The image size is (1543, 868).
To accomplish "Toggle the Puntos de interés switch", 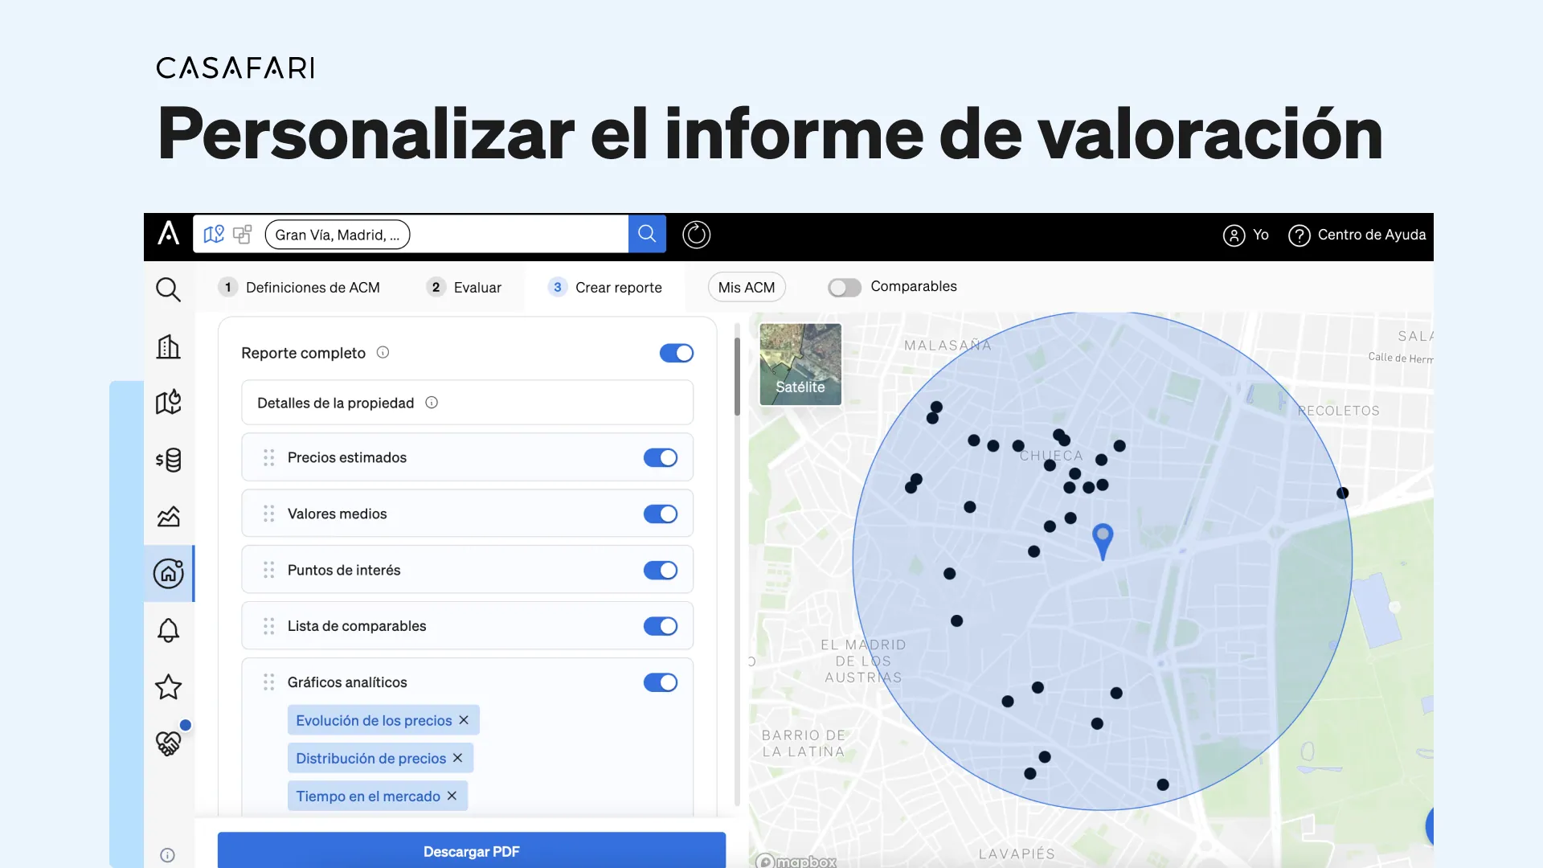I will (660, 570).
